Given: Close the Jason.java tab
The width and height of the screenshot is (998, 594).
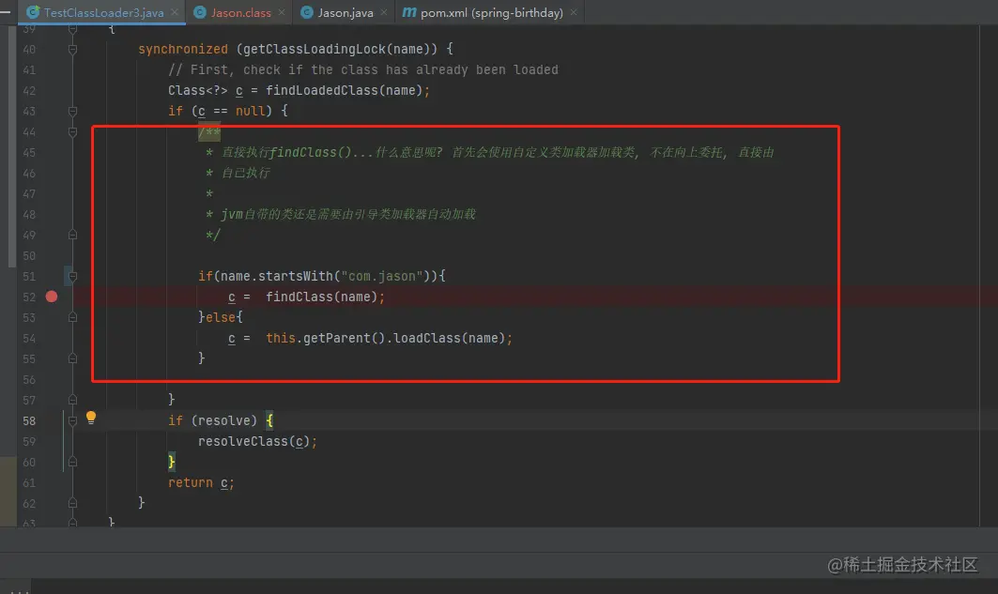Looking at the screenshot, I should (x=384, y=12).
